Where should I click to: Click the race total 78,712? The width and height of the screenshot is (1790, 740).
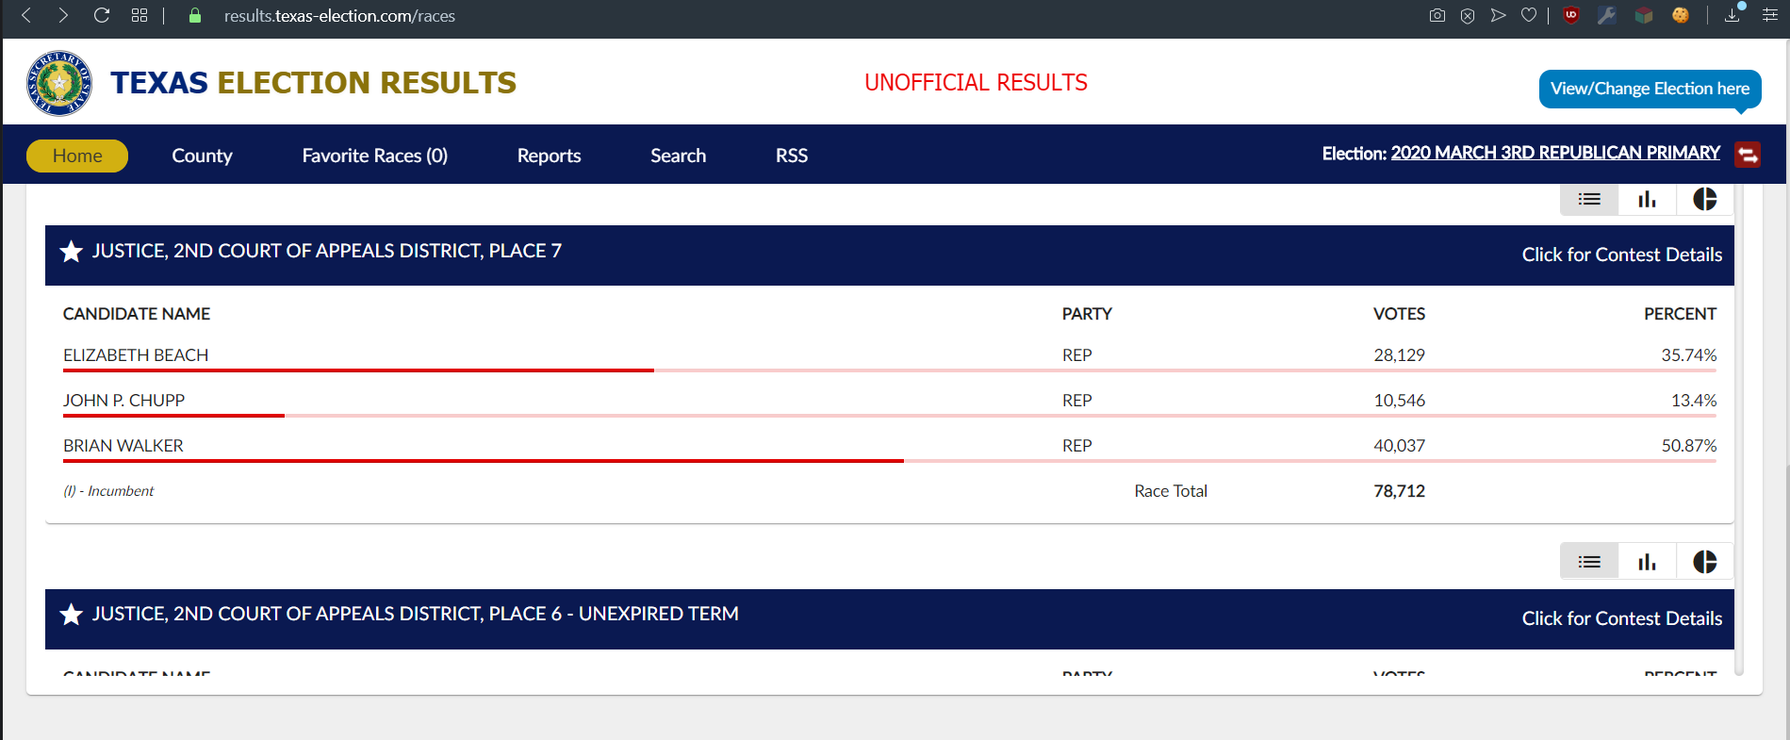coord(1399,491)
